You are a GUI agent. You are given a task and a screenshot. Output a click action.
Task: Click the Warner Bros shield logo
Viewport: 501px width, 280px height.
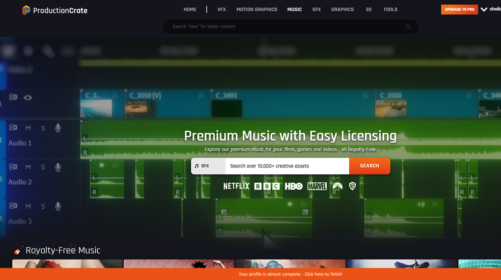tap(352, 186)
